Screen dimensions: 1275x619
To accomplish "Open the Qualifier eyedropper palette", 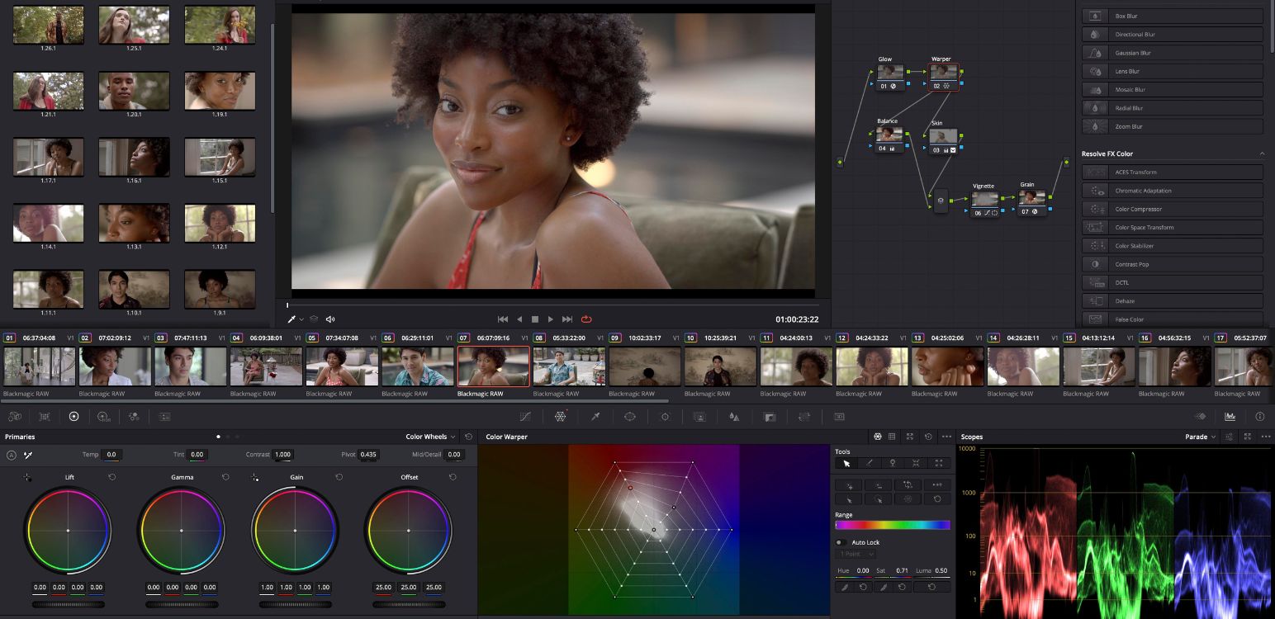I will pos(595,417).
